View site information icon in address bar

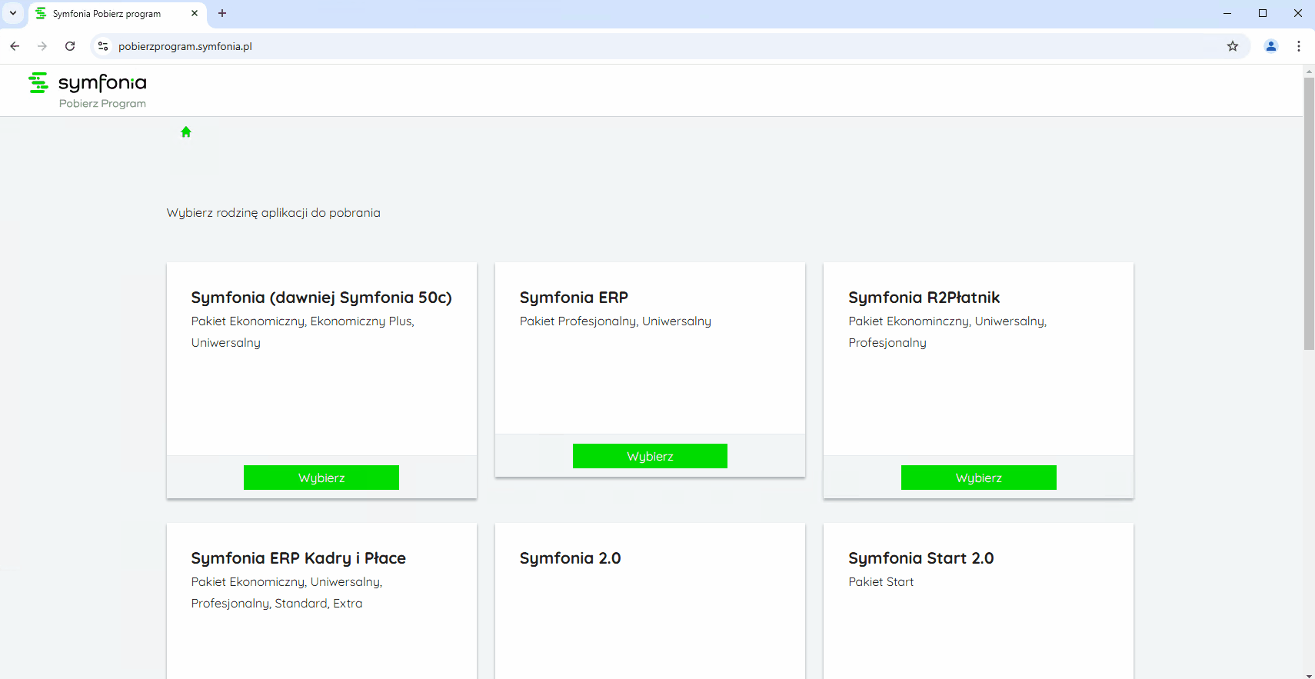click(103, 46)
